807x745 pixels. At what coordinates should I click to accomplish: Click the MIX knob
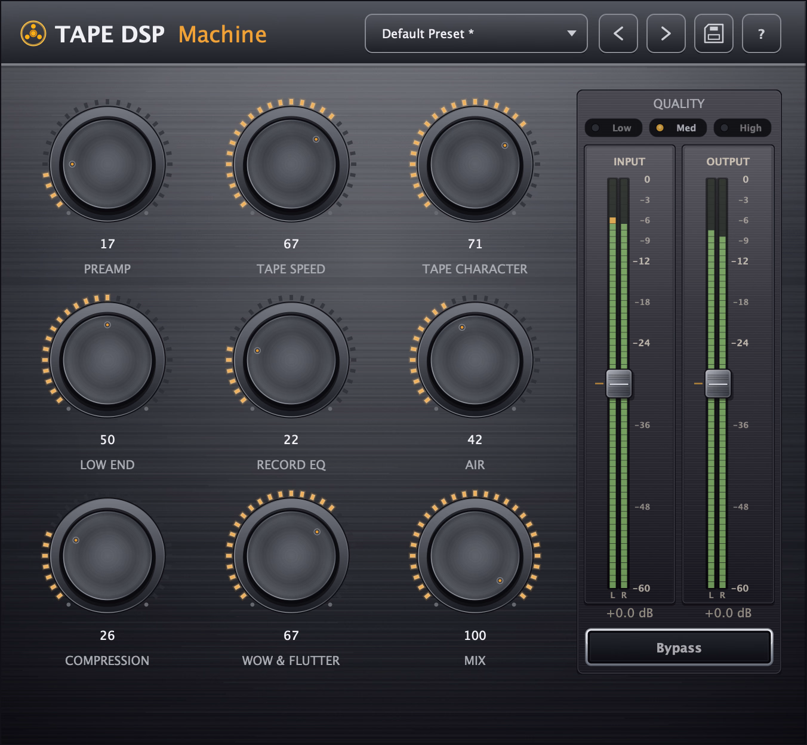[475, 556]
